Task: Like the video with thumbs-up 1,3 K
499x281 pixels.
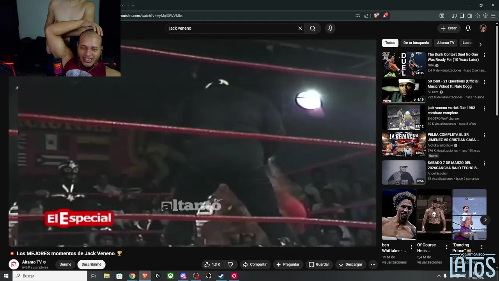Action: (x=212, y=265)
